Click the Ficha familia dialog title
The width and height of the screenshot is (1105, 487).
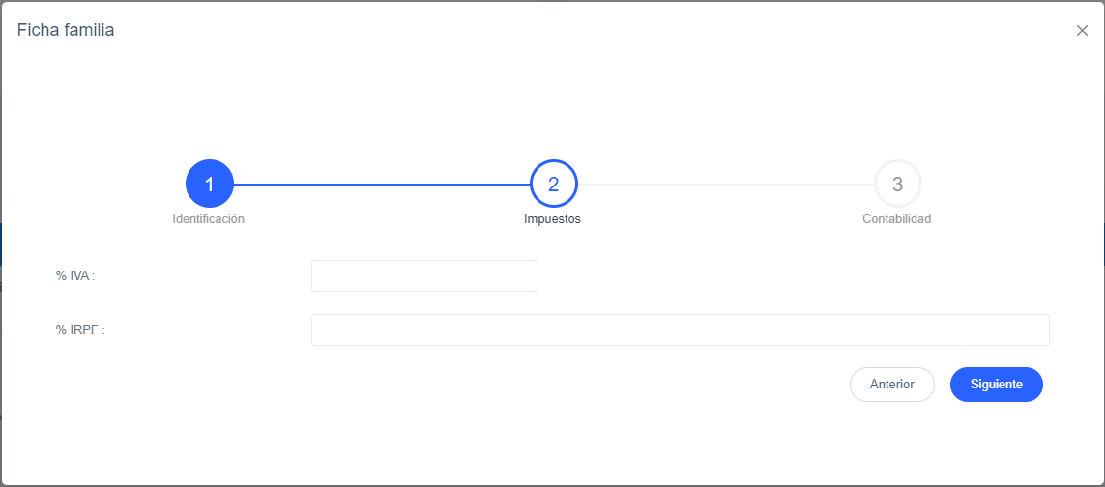point(66,31)
